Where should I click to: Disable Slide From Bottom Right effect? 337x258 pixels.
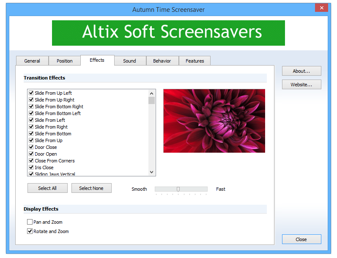[31, 107]
